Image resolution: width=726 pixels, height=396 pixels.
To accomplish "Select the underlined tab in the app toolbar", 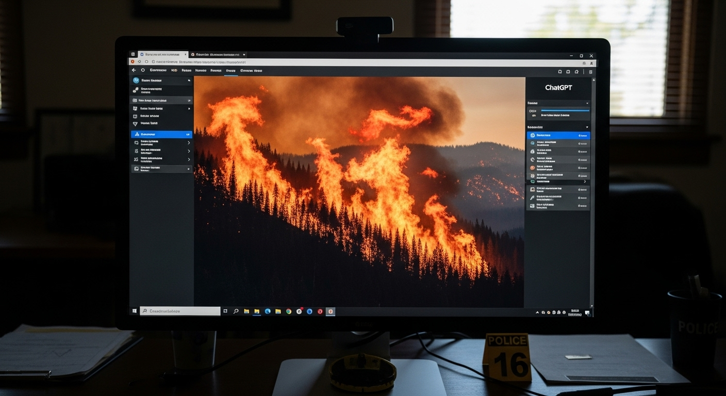I will pos(230,71).
